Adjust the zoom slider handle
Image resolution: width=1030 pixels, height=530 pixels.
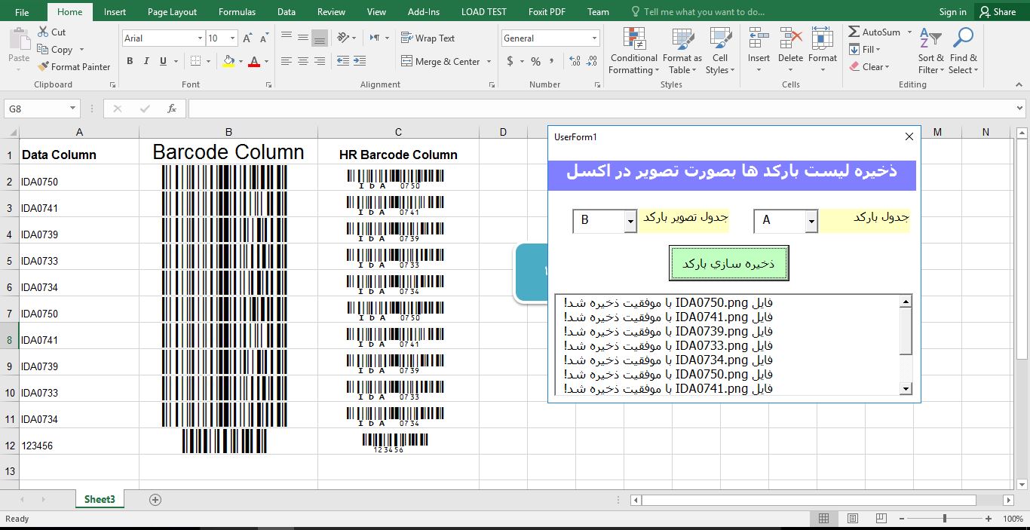945,519
